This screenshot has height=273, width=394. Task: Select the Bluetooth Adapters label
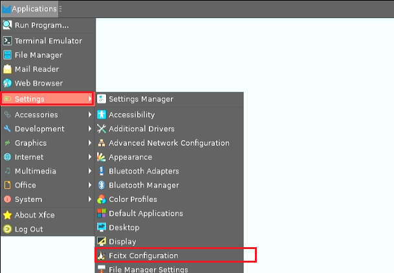click(x=144, y=171)
